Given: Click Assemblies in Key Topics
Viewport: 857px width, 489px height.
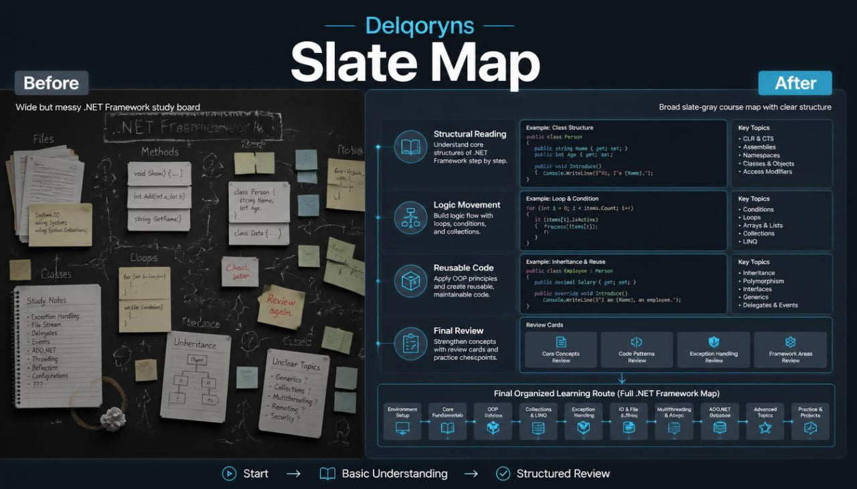Looking at the screenshot, I should 759,147.
